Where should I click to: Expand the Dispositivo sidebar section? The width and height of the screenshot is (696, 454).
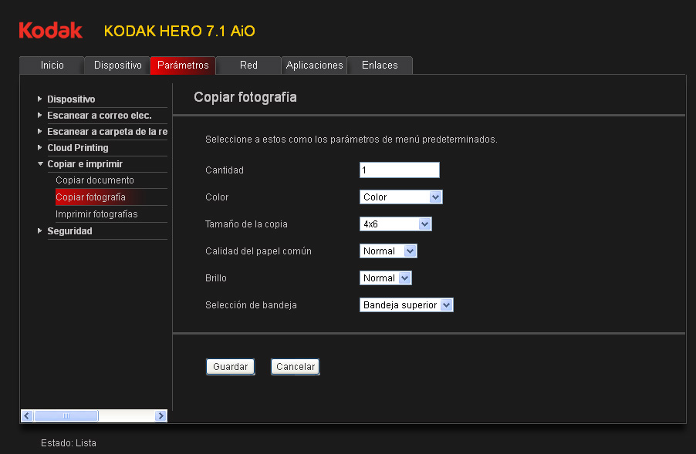coord(40,99)
